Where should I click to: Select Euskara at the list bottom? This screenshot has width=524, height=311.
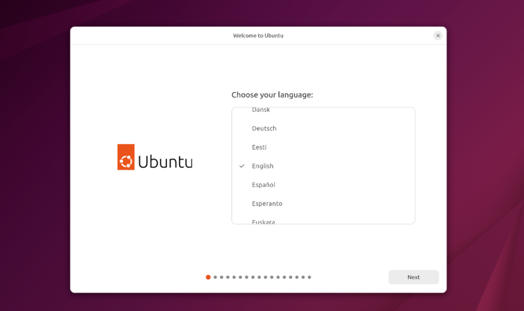[x=264, y=221]
